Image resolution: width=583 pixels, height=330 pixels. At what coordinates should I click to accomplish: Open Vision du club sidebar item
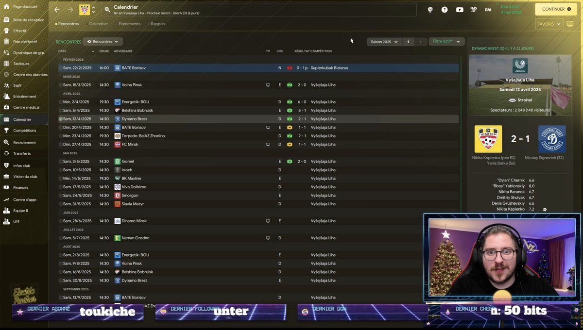coord(24,177)
